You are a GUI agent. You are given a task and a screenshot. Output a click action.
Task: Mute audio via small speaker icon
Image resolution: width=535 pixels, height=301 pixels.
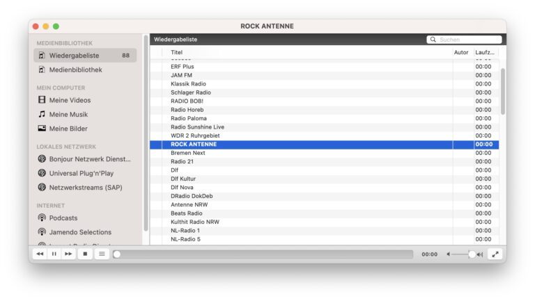point(449,254)
